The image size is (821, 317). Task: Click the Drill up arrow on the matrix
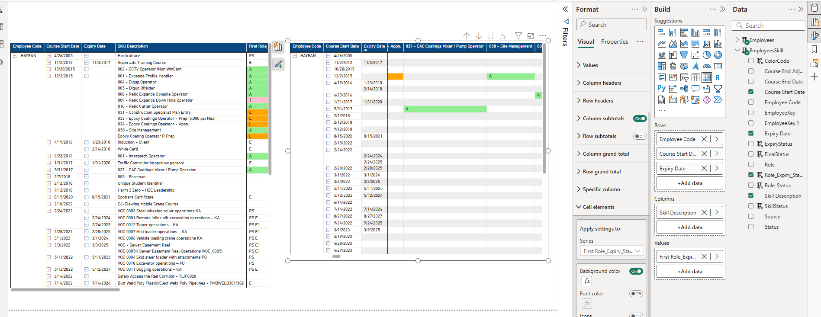click(x=467, y=36)
